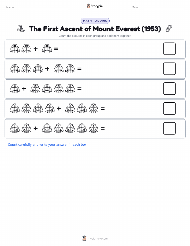Click the hiking boot icon beside title

tap(21, 28)
